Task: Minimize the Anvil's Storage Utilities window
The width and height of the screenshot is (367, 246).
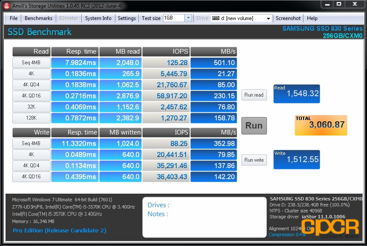Action: (327, 4)
